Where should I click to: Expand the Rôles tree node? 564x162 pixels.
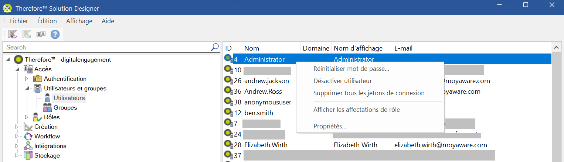click(x=26, y=117)
